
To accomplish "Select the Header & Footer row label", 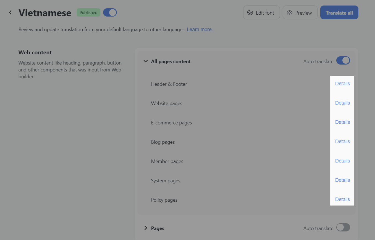I will (169, 84).
